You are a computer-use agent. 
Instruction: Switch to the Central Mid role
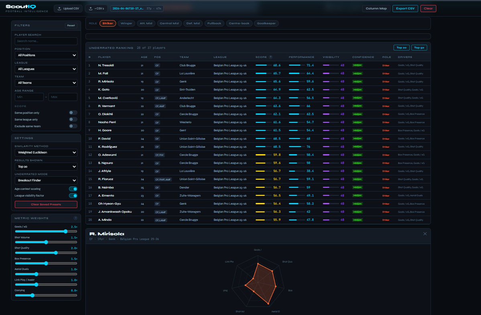[169, 23]
